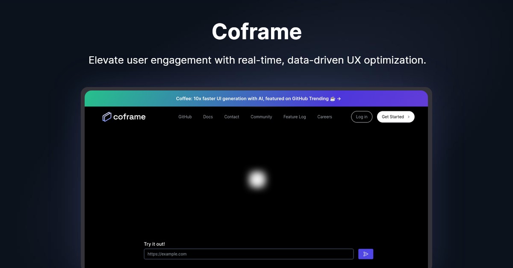Open the Docs navigation item
The image size is (513, 268).
208,117
